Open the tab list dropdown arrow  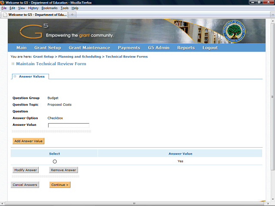[273, 15]
